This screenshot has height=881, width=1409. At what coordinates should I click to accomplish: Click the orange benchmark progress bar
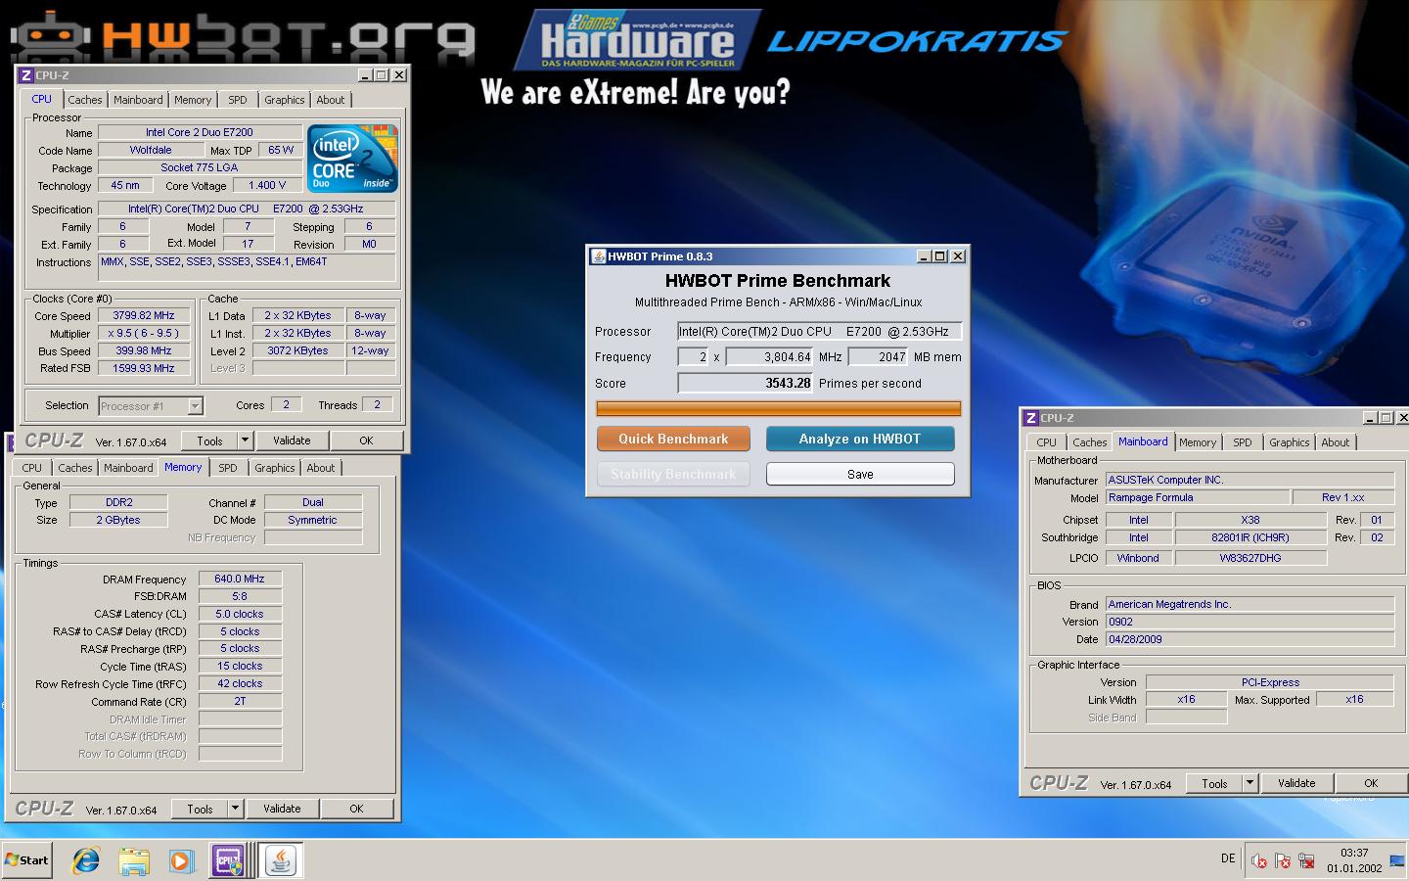(779, 408)
